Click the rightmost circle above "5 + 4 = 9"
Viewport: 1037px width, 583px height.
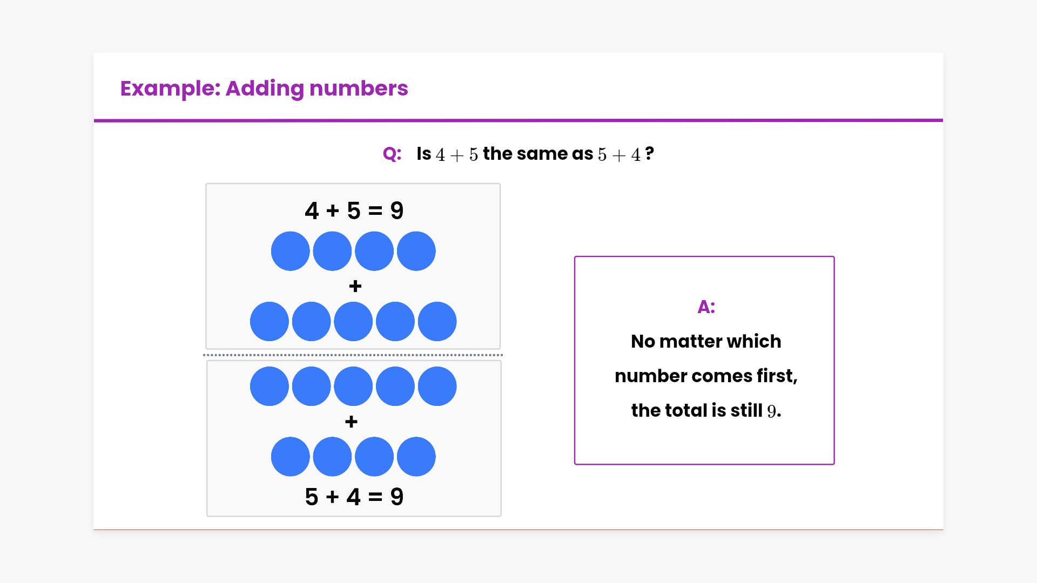(x=416, y=457)
